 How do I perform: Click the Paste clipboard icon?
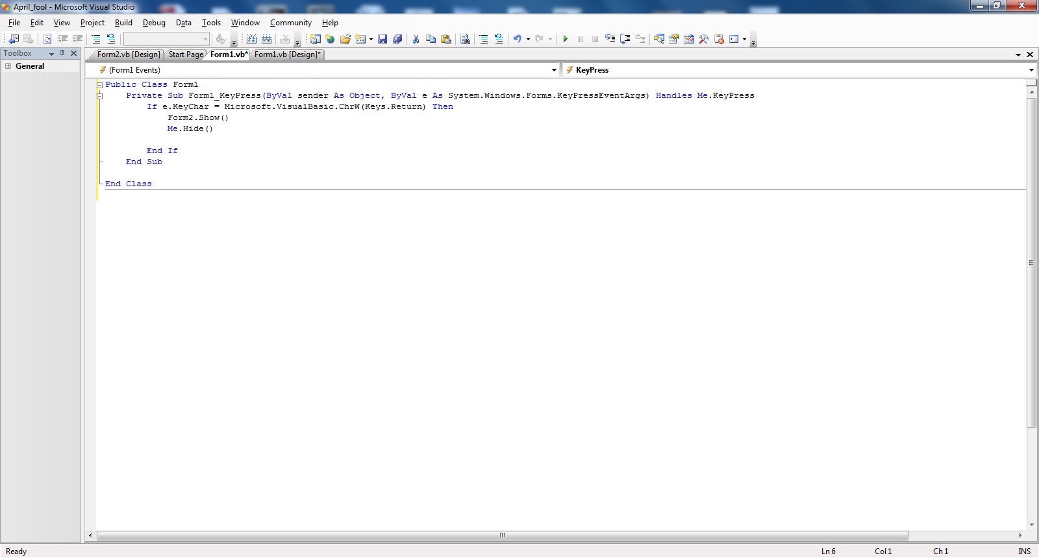446,39
